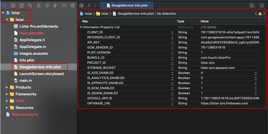
Task: Click the value com.huynh.listarPro
Action: point(216,58)
